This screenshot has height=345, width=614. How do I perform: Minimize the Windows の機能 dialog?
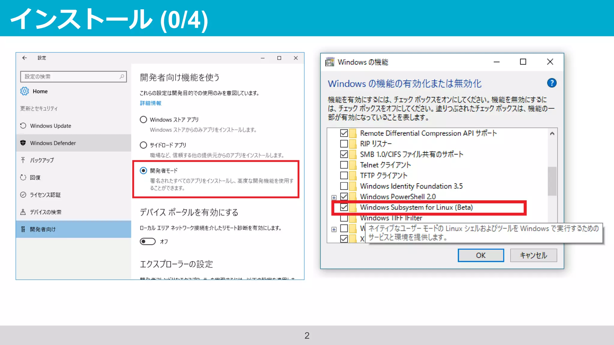(497, 62)
